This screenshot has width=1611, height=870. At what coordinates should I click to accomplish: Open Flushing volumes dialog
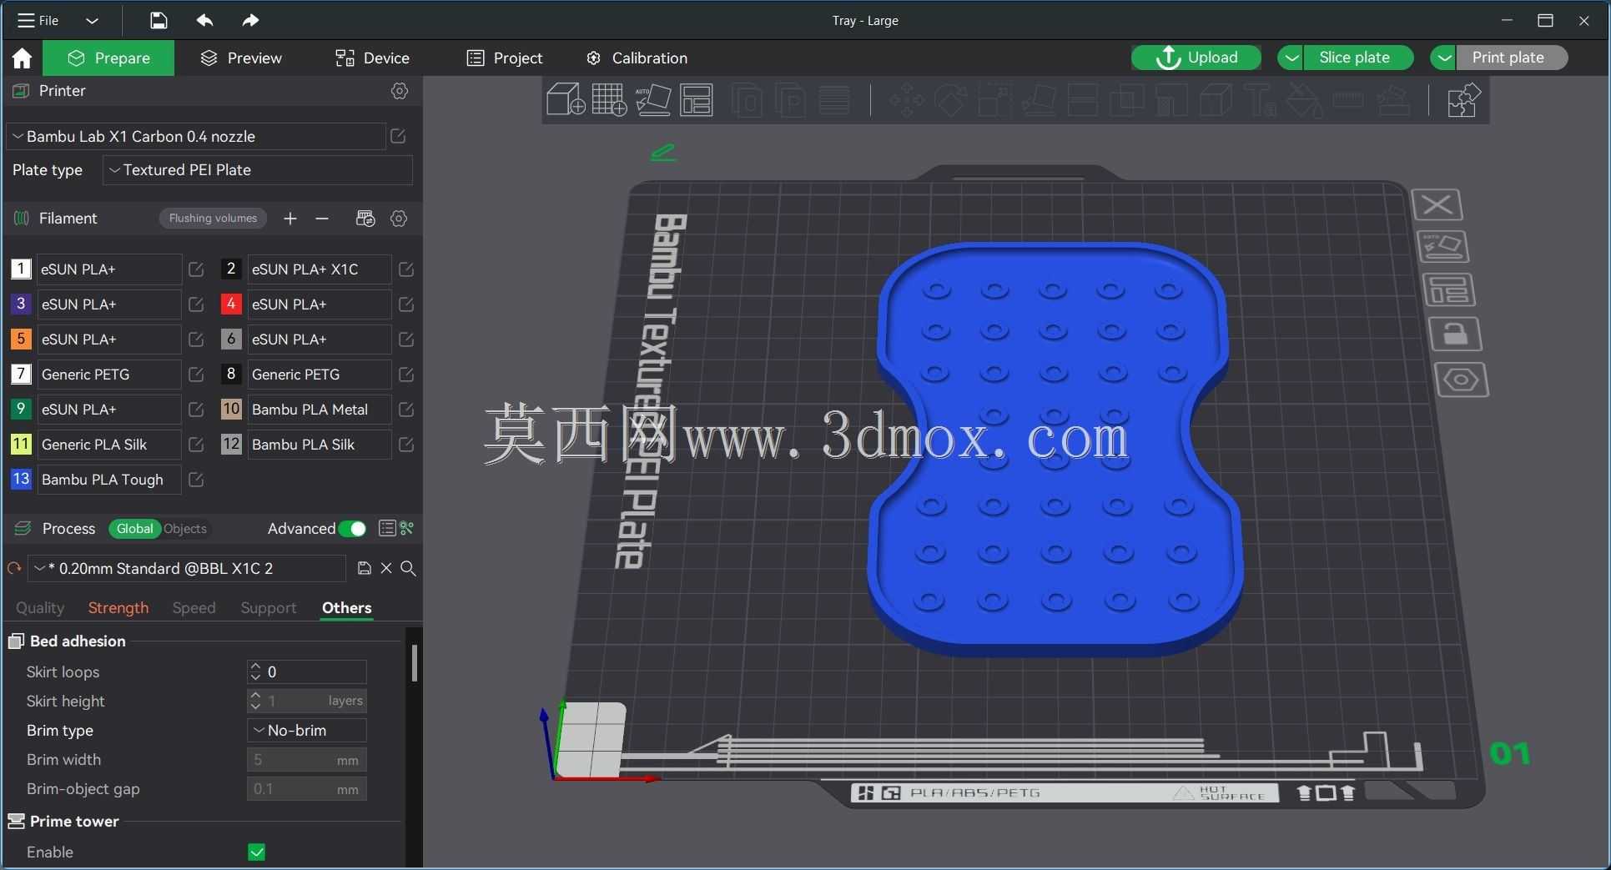213,219
